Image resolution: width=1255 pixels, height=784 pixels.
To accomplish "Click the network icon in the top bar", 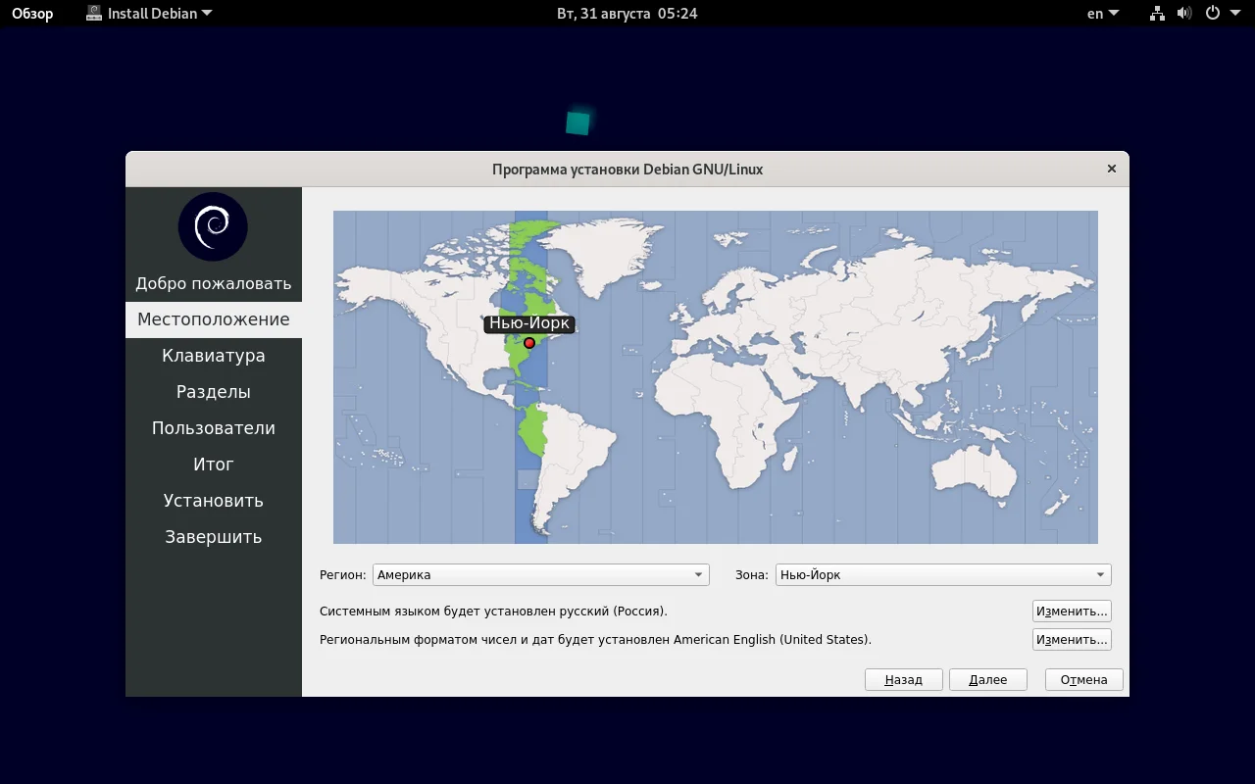I will point(1156,14).
